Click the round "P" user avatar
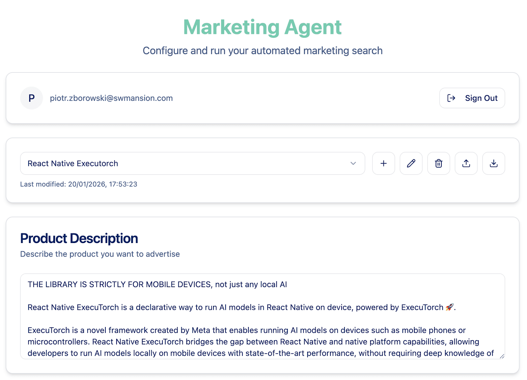The image size is (527, 380). coord(32,98)
